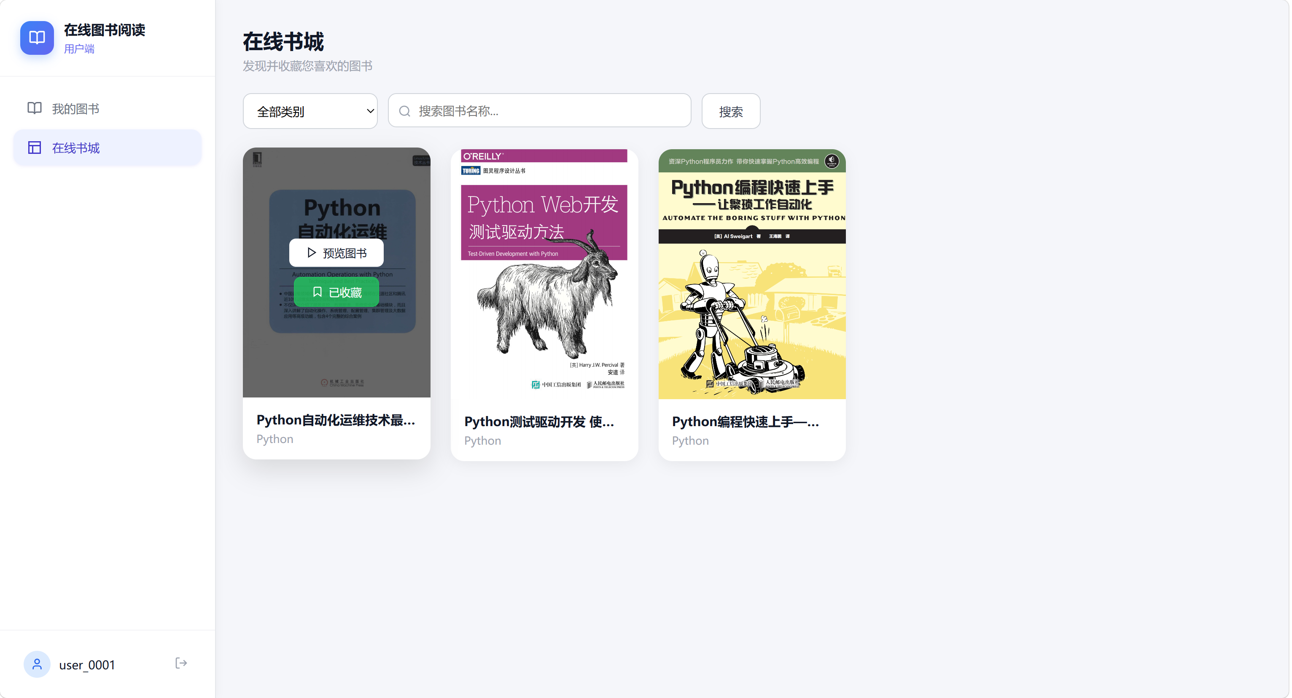Click the 在线书城 page heading
Image resolution: width=1292 pixels, height=698 pixels.
283,42
